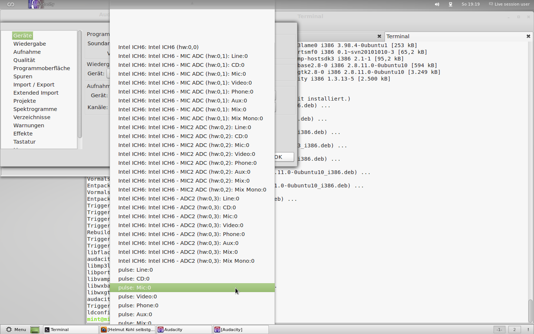
Task: Switch to workspace 2 in pager
Action: [x=514, y=330]
